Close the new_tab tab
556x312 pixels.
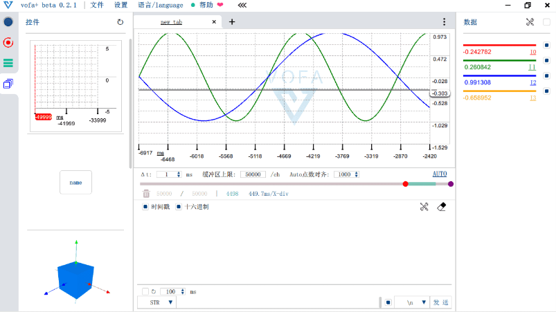(x=214, y=22)
